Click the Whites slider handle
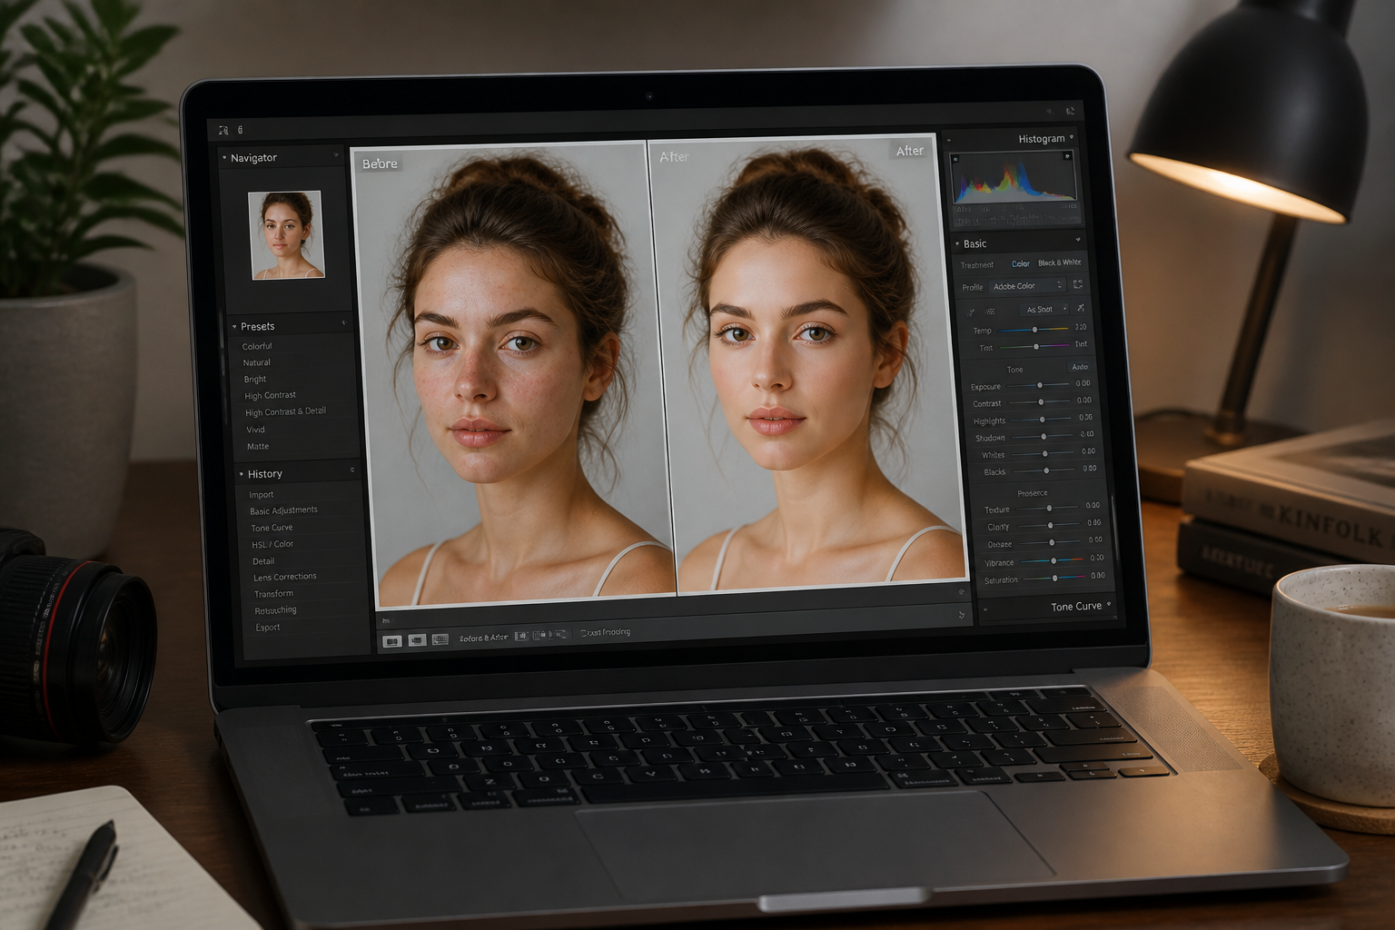Image resolution: width=1395 pixels, height=930 pixels. pos(1044,453)
